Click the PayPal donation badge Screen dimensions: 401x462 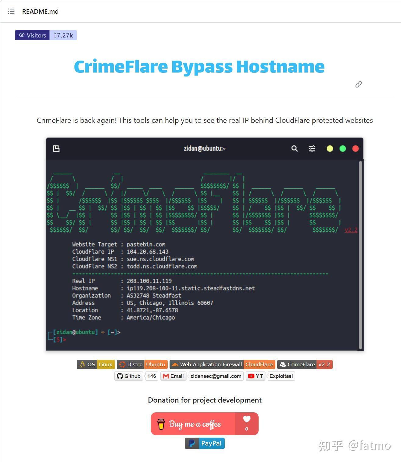point(205,443)
